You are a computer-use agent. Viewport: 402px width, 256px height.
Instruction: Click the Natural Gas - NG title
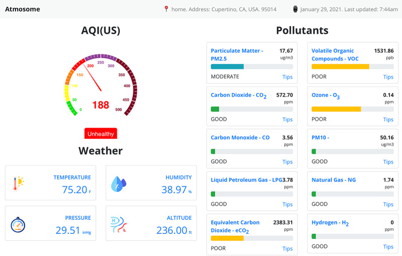(x=334, y=180)
